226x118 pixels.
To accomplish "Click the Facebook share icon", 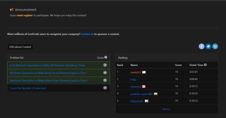I will 202,46.
